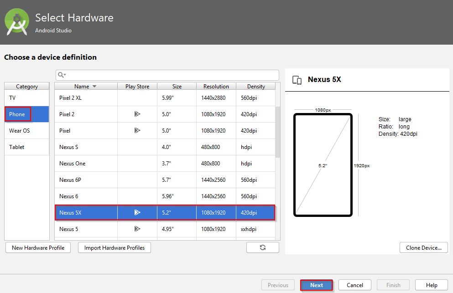
Task: Select the Nexus S device
Action: tap(165, 147)
